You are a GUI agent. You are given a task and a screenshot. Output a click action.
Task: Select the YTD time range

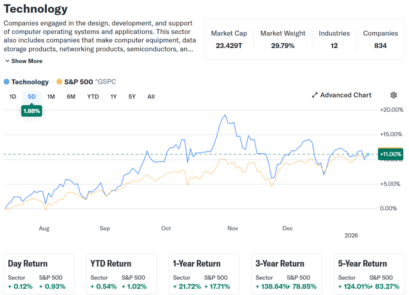(x=93, y=96)
